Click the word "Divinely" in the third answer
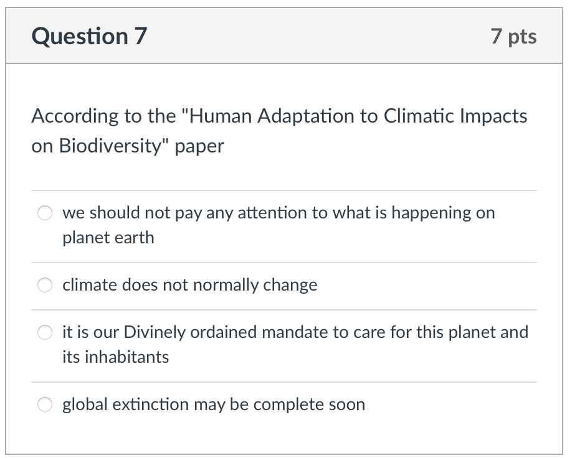This screenshot has height=458, width=572. [x=153, y=332]
